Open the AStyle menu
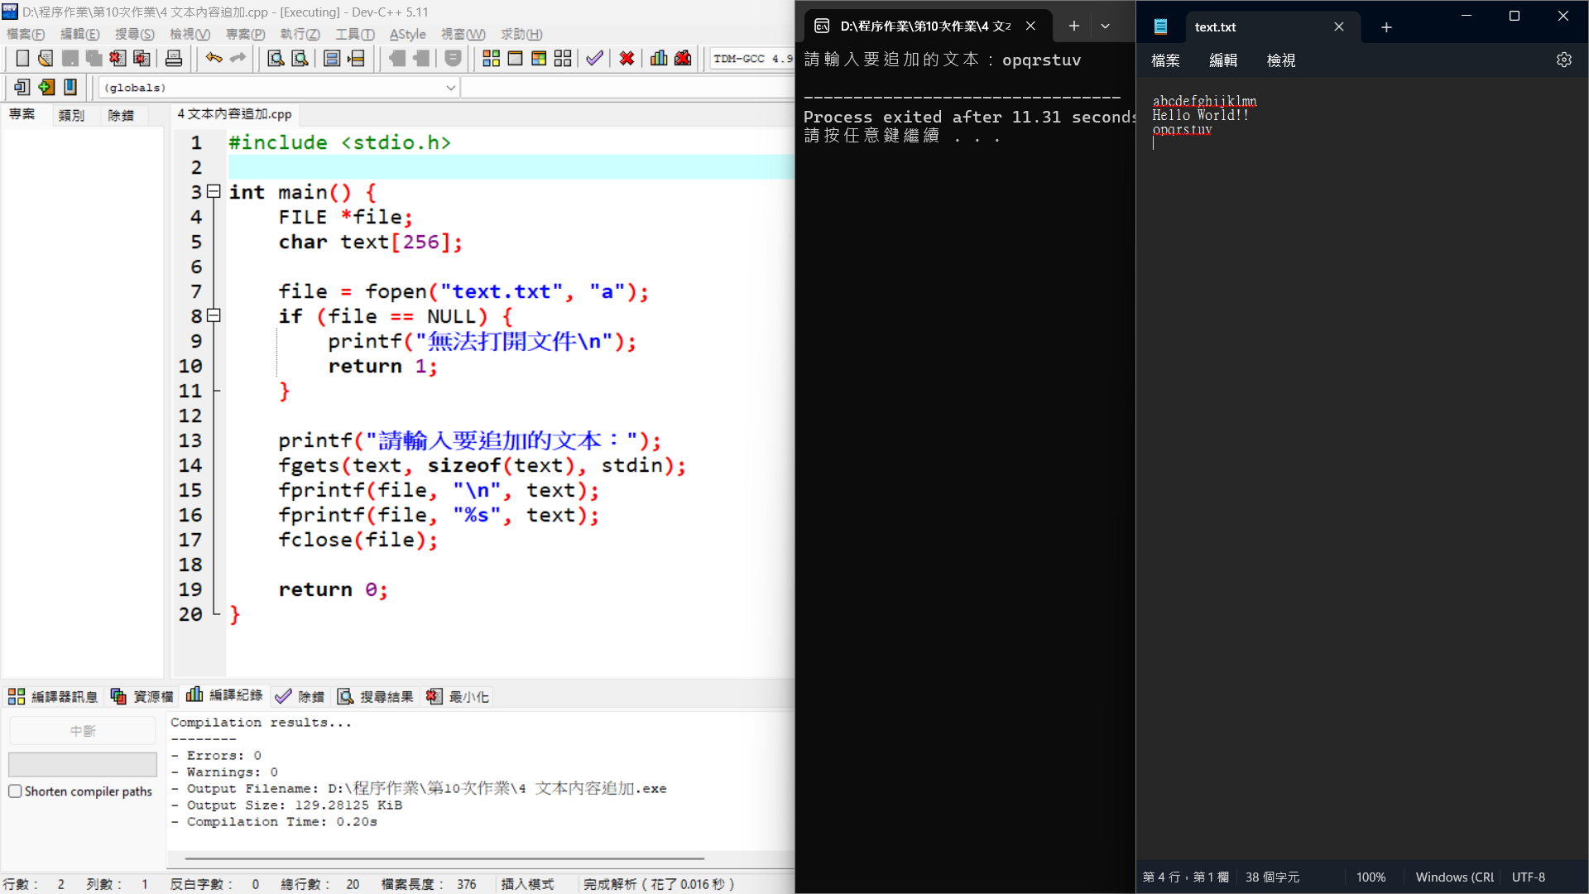 click(407, 34)
